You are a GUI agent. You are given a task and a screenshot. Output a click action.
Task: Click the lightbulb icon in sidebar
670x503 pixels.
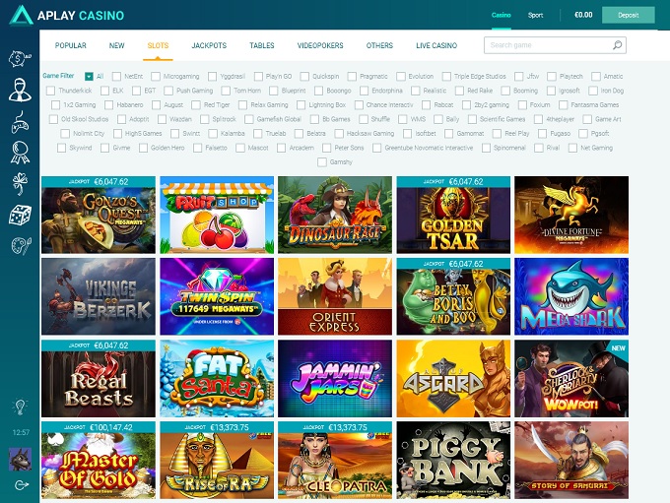point(20,407)
